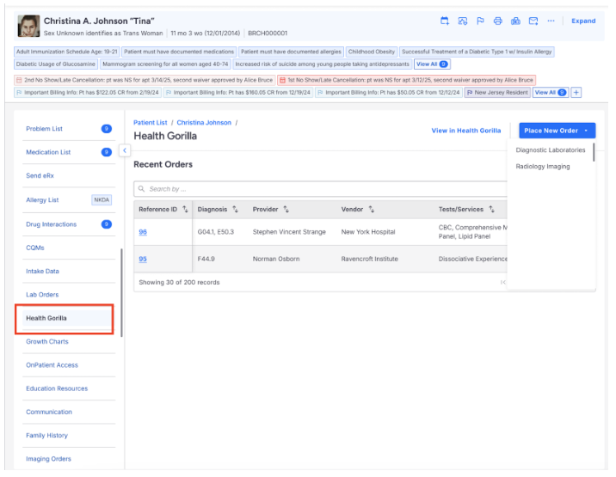This screenshot has height=477, width=616.
Task: Open Communication in sidebar
Action: pyautogui.click(x=49, y=413)
